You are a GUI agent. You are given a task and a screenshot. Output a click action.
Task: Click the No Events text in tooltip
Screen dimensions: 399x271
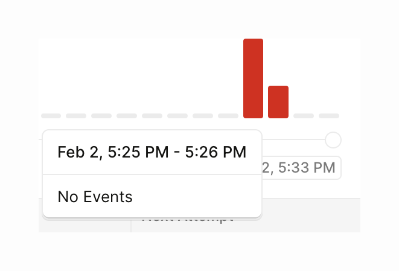click(x=95, y=196)
